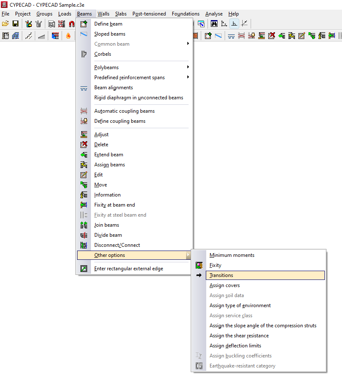Click the staircase toolbar icon
The image size is (342, 383).
(28, 36)
